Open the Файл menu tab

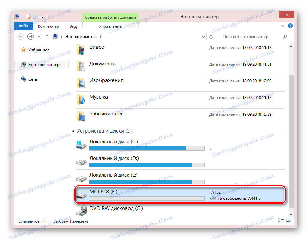[x=24, y=26]
